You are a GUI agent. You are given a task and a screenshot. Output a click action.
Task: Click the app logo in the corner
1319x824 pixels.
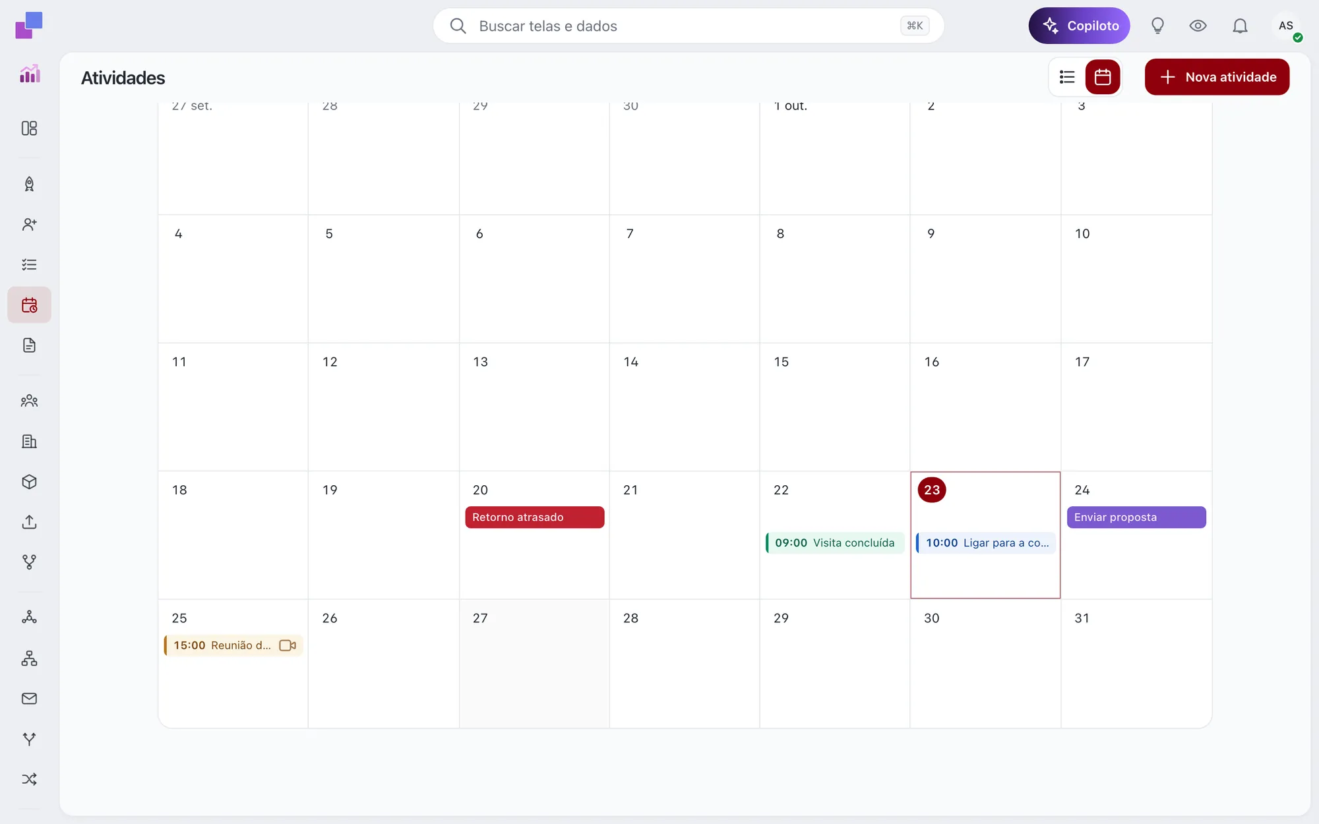point(29,25)
